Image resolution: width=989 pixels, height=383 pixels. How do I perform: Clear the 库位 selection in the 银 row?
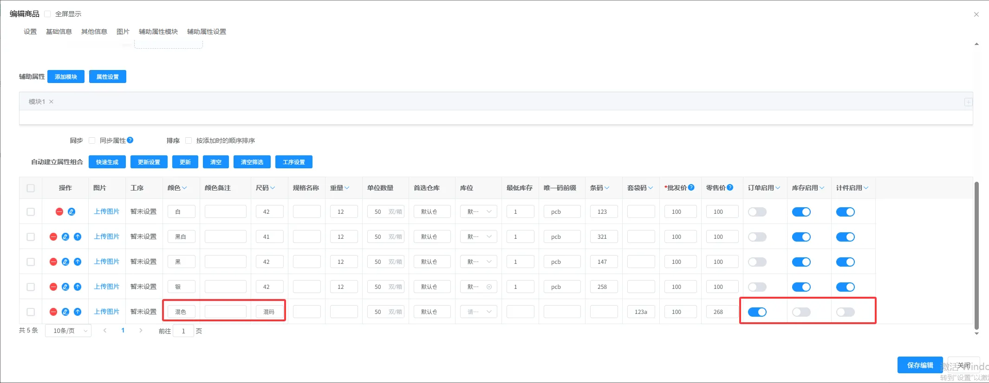[x=489, y=287]
